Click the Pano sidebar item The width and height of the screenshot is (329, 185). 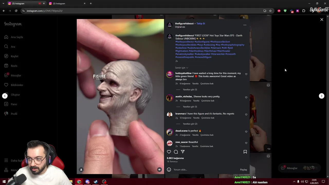tap(11, 104)
